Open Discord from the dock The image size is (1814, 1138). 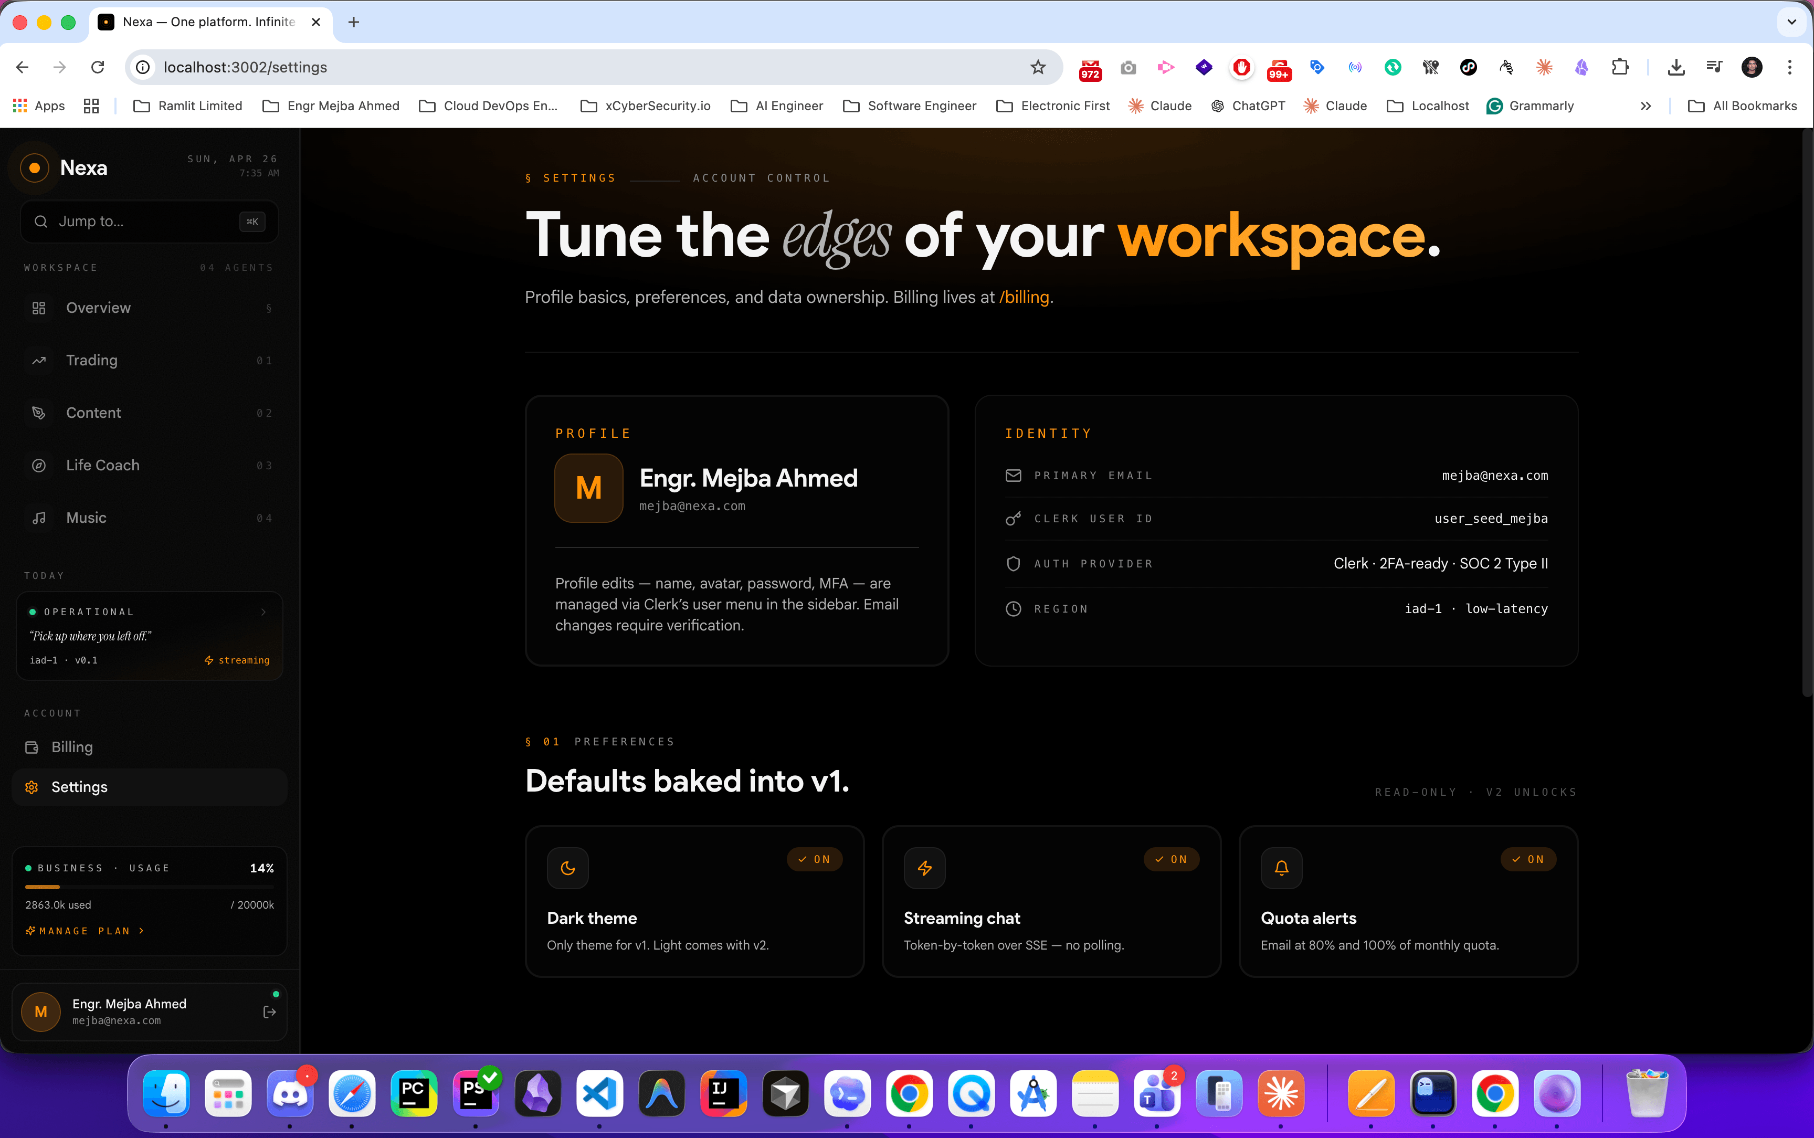(x=290, y=1093)
